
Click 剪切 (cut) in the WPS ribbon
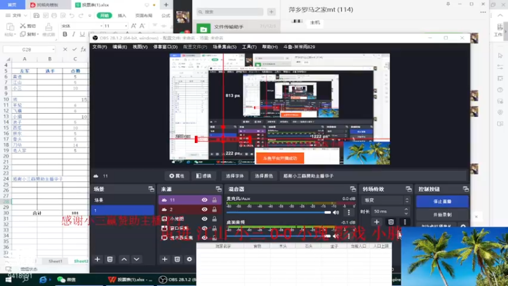28,25
